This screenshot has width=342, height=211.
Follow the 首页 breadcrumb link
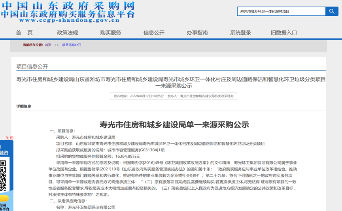48,45
